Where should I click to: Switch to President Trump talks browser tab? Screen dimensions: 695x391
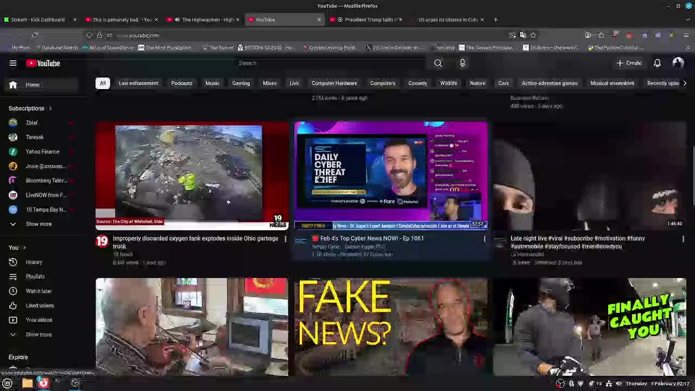click(367, 20)
